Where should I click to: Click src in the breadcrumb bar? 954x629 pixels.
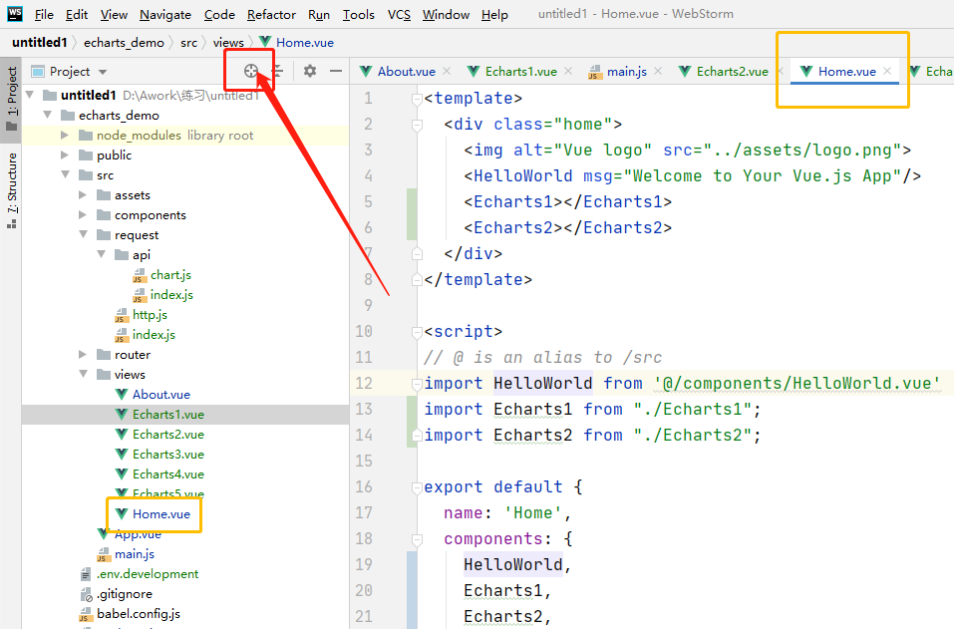(x=189, y=43)
